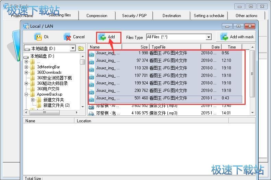Click the ApowerBackup folder icon

pyautogui.click(x=33, y=94)
